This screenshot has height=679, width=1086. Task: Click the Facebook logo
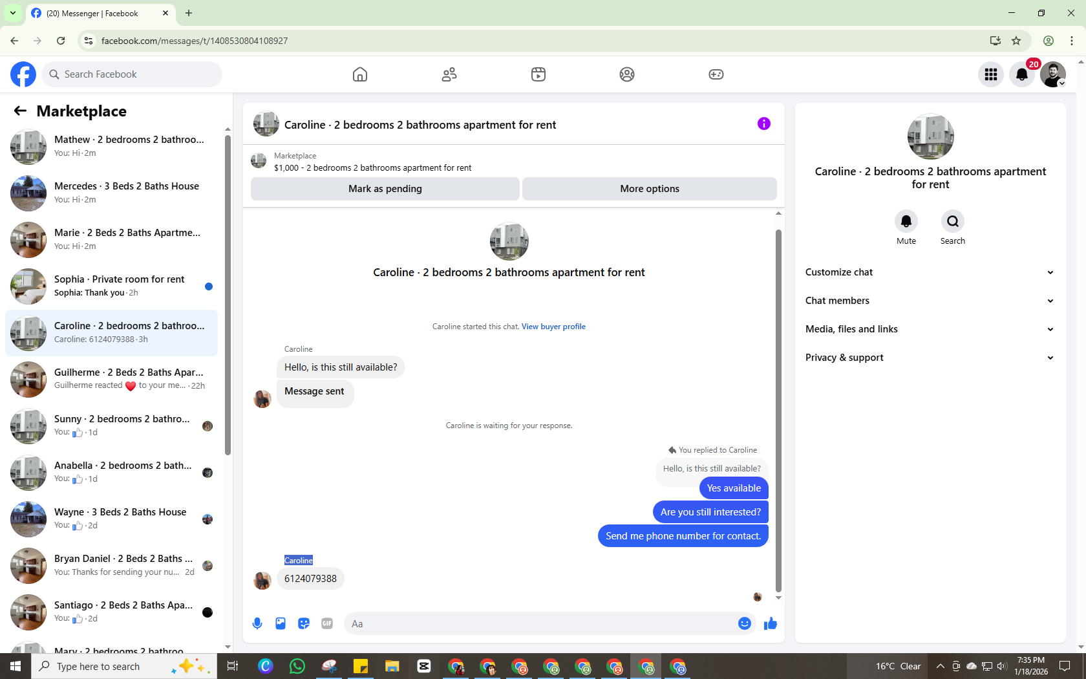coord(23,74)
